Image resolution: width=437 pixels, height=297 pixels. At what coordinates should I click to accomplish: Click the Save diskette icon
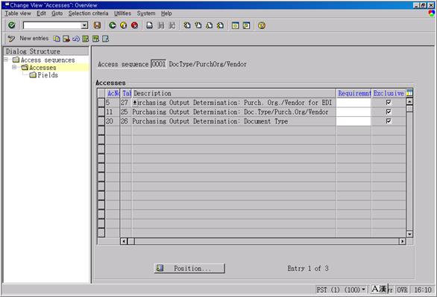pyautogui.click(x=97, y=25)
